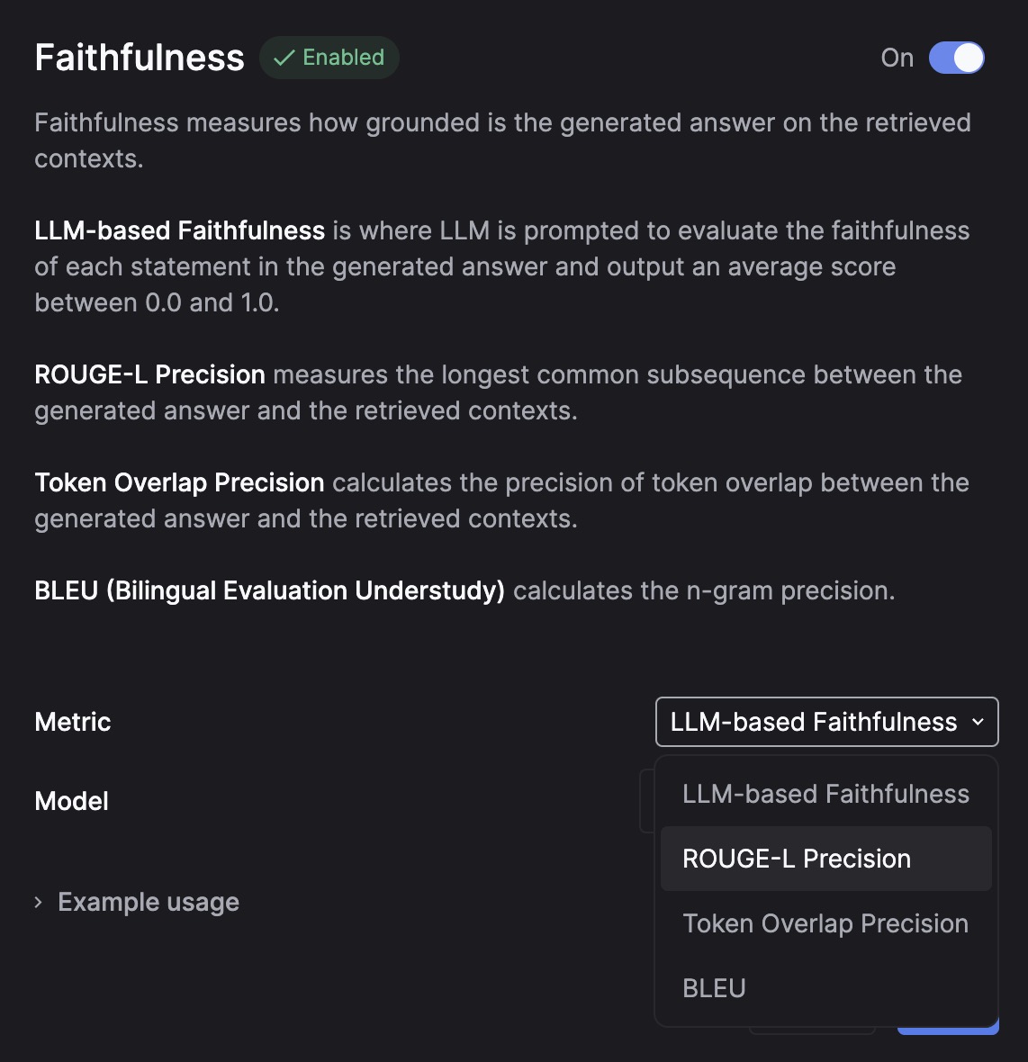Viewport: 1028px width, 1062px height.
Task: Expand the Example usage section
Action: 149,902
